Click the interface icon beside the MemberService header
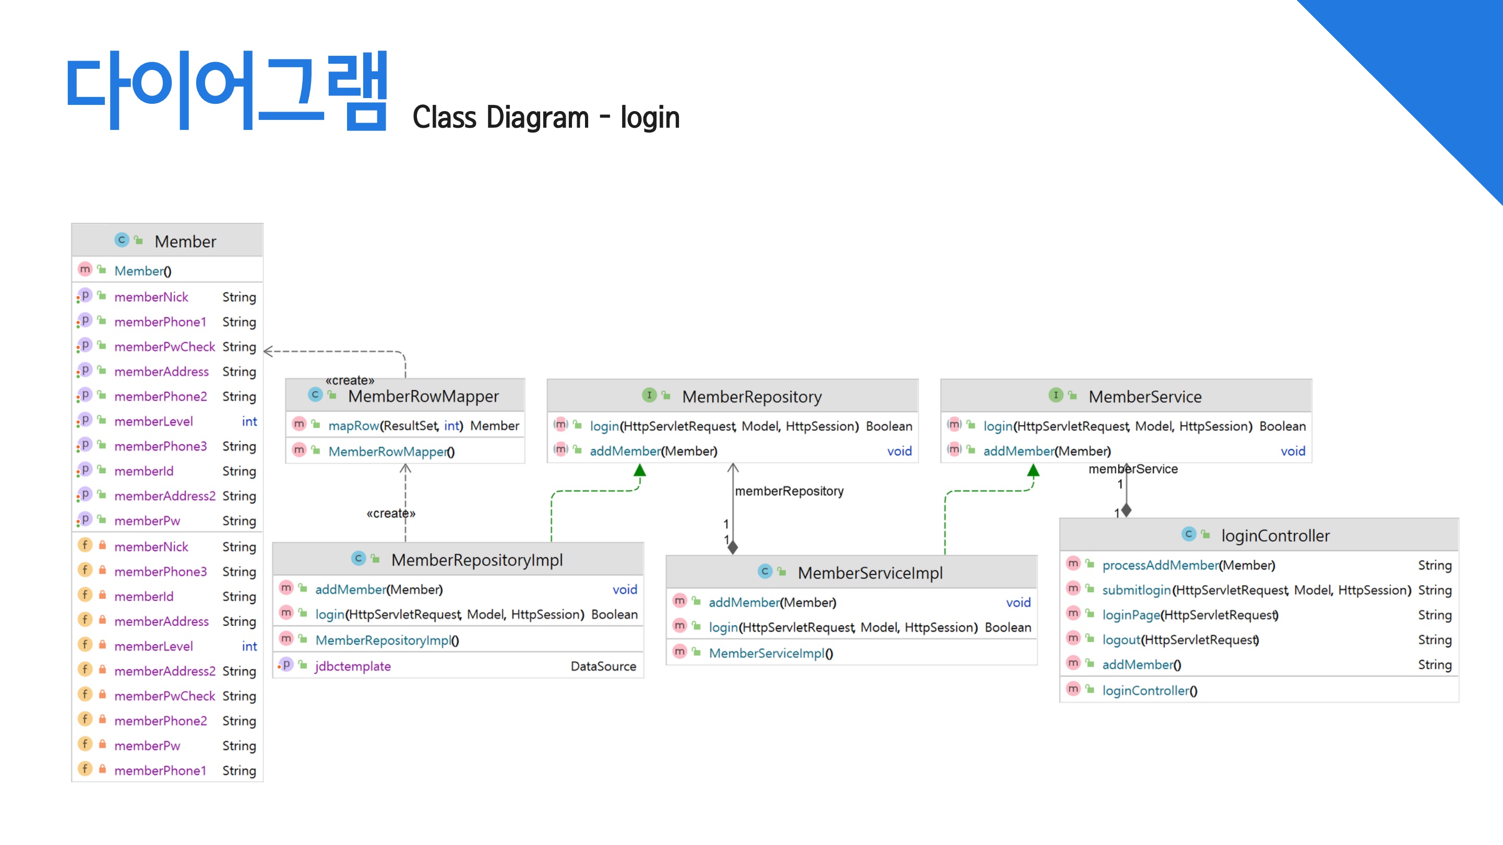 pos(1055,395)
